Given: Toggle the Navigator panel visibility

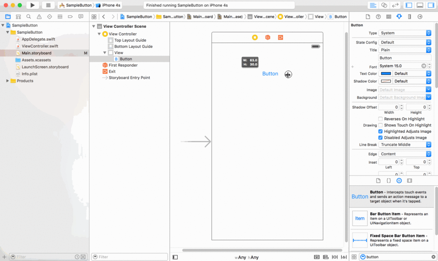Looking at the screenshot, I should (x=409, y=5).
